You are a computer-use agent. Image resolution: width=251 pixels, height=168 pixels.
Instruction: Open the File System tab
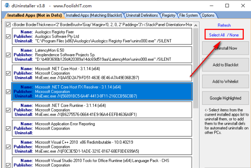[x=188, y=15]
